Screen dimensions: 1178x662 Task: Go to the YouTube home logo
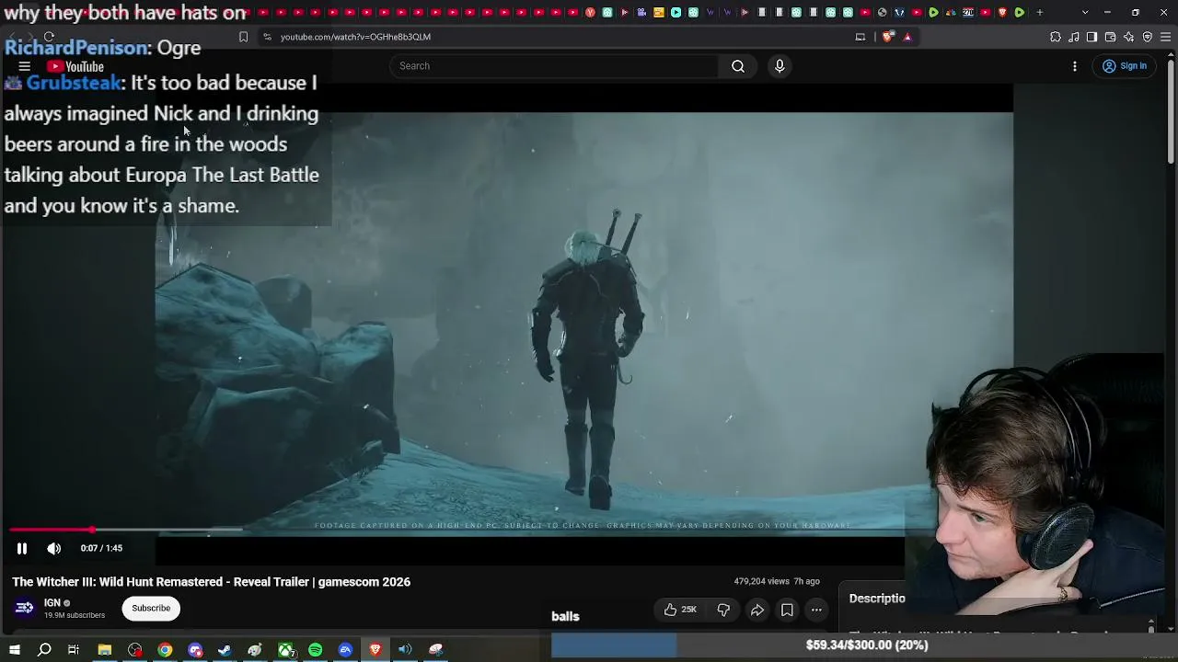(x=75, y=66)
